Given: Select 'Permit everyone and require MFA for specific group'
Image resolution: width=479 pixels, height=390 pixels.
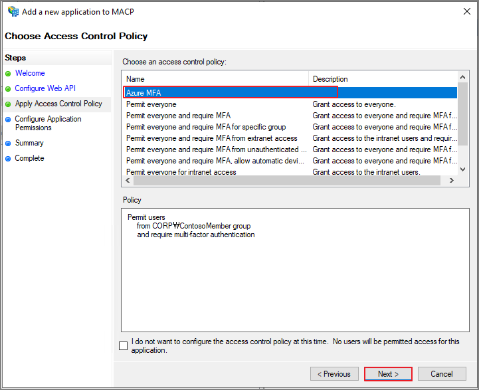Looking at the screenshot, I should [206, 127].
